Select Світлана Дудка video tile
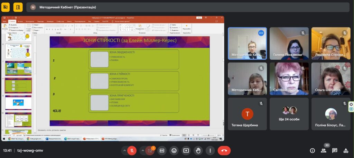 289,79
